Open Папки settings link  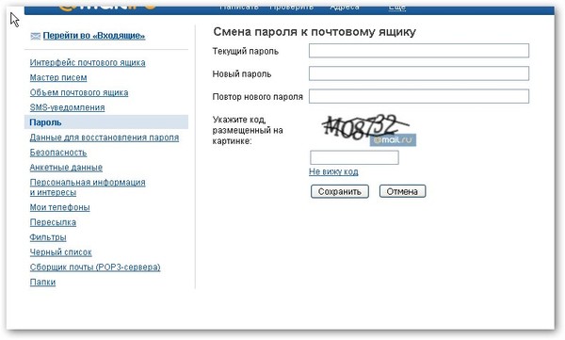click(x=42, y=282)
